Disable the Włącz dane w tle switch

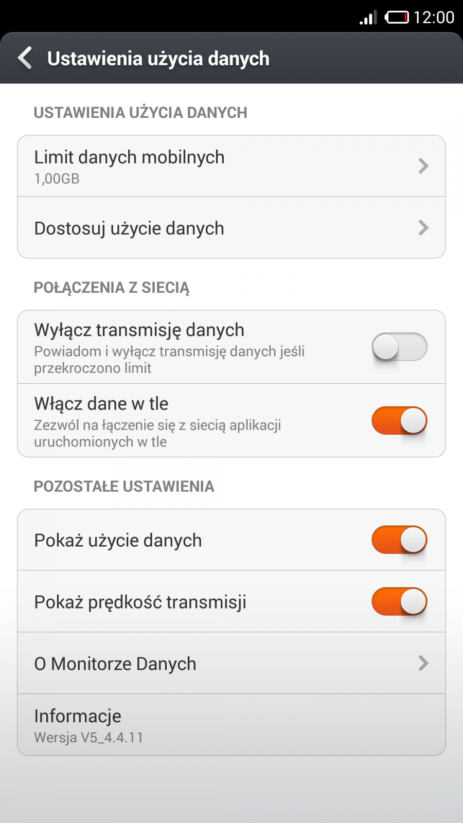coord(399,421)
